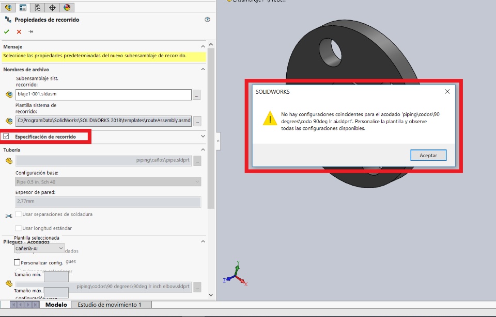Click Aceptar in the SOLIDWORKS dialog
This screenshot has height=317, width=496.
click(428, 155)
